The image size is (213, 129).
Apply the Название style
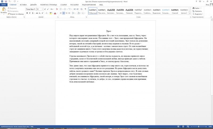129,11
